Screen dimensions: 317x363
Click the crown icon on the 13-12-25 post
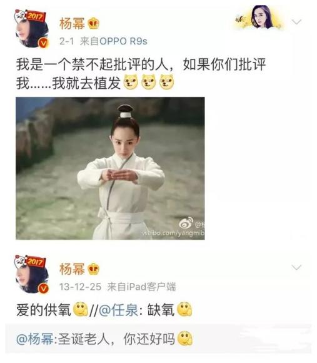pos(94,269)
